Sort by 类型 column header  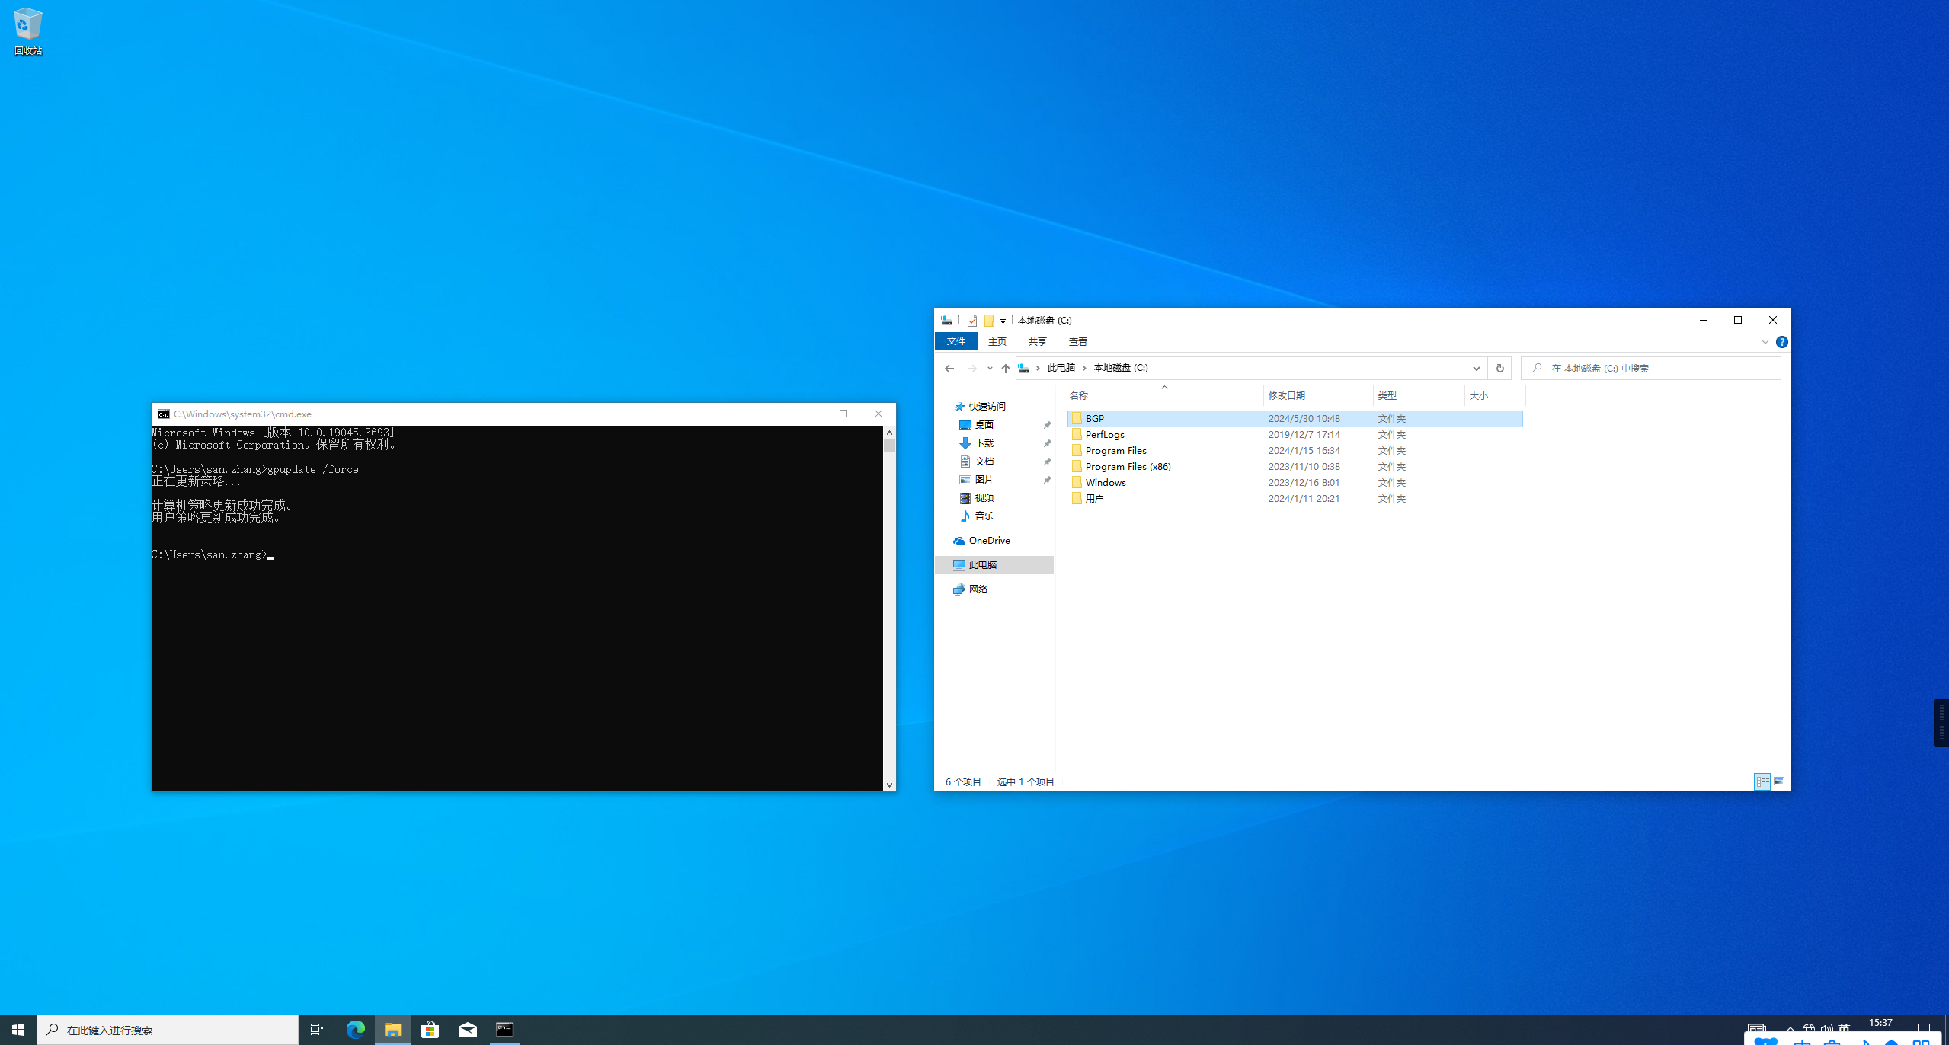tap(1418, 395)
